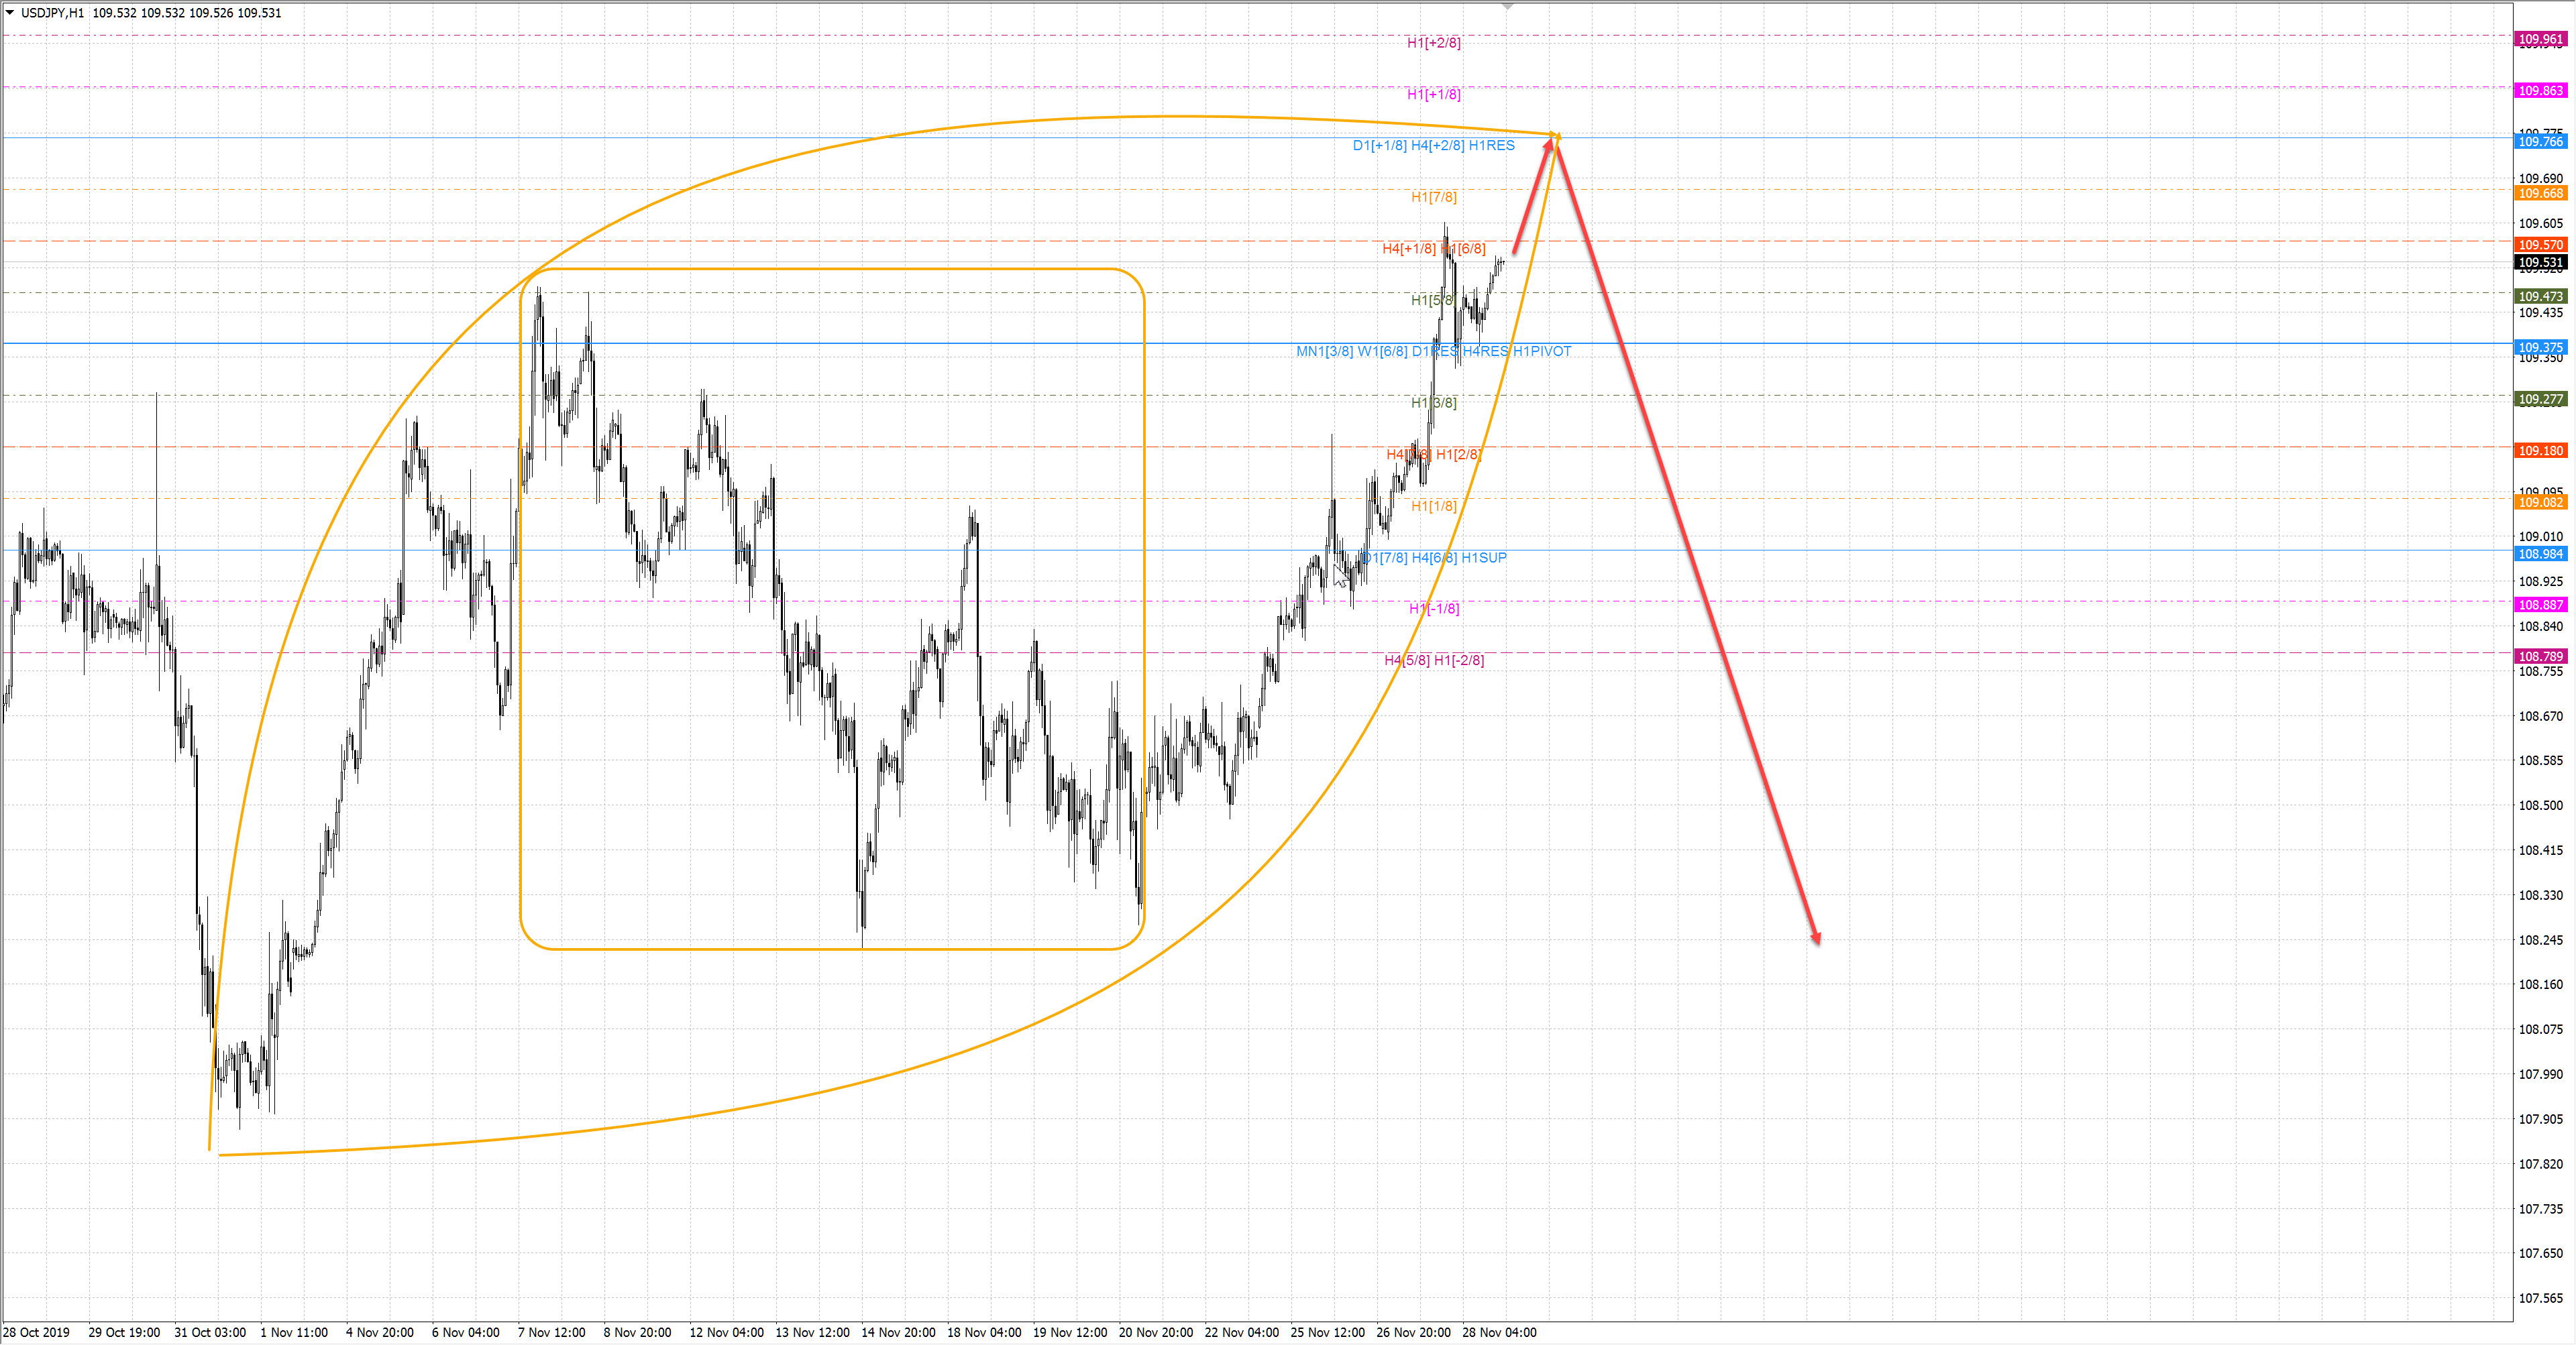
Task: Click the H1[+2/8] level label
Action: [x=1433, y=43]
